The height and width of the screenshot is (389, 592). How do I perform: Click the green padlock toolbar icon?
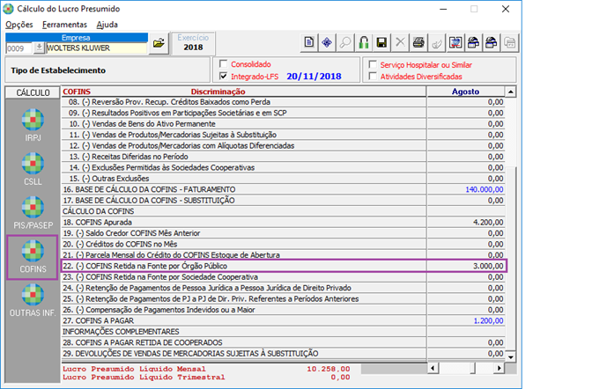[x=364, y=42]
